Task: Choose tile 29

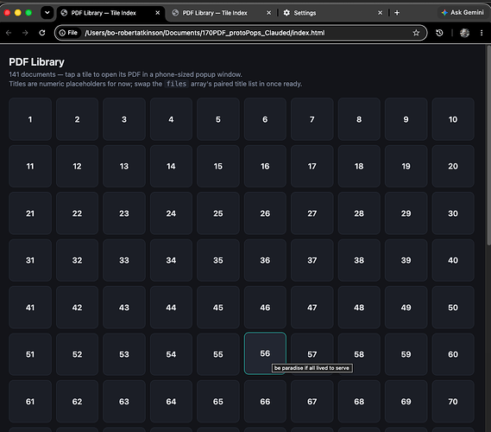Action: pyautogui.click(x=406, y=213)
